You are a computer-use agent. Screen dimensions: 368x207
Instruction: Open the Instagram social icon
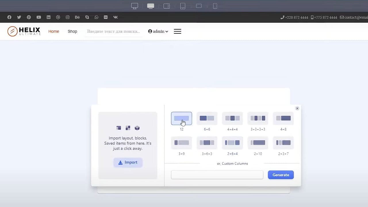[x=68, y=17]
